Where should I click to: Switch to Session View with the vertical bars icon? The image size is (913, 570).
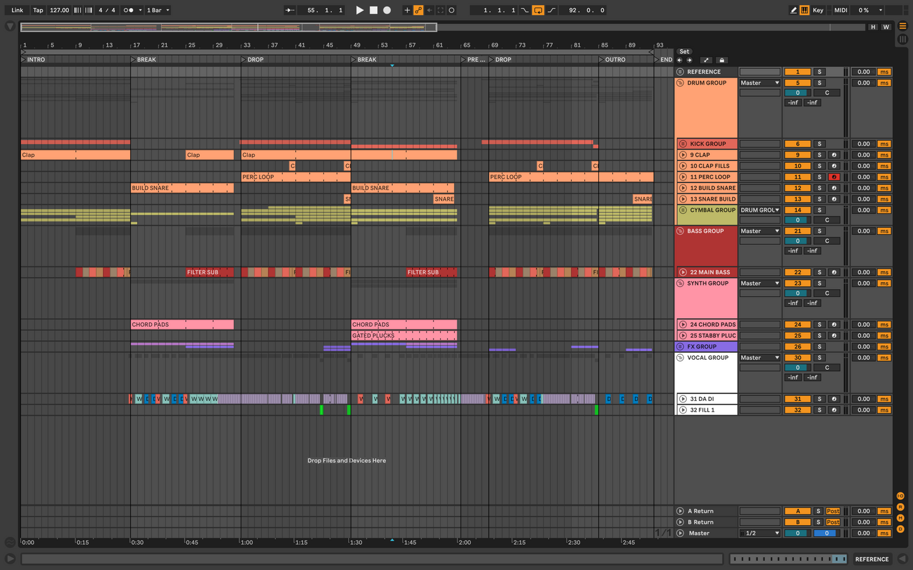click(x=902, y=39)
